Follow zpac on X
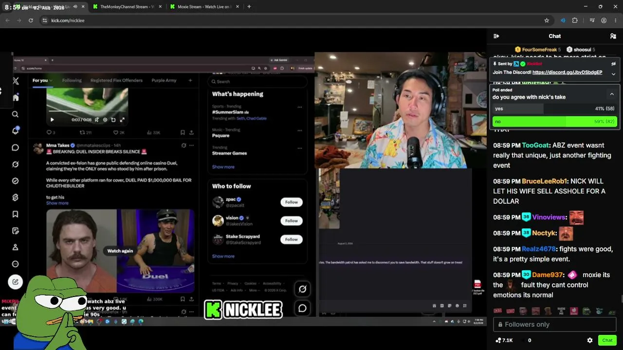The width and height of the screenshot is (623, 350). pyautogui.click(x=292, y=202)
